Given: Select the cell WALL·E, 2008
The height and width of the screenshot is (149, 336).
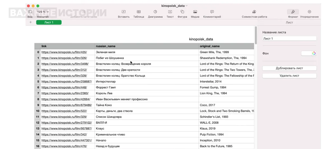Looking at the screenshot, I should pos(226,123).
